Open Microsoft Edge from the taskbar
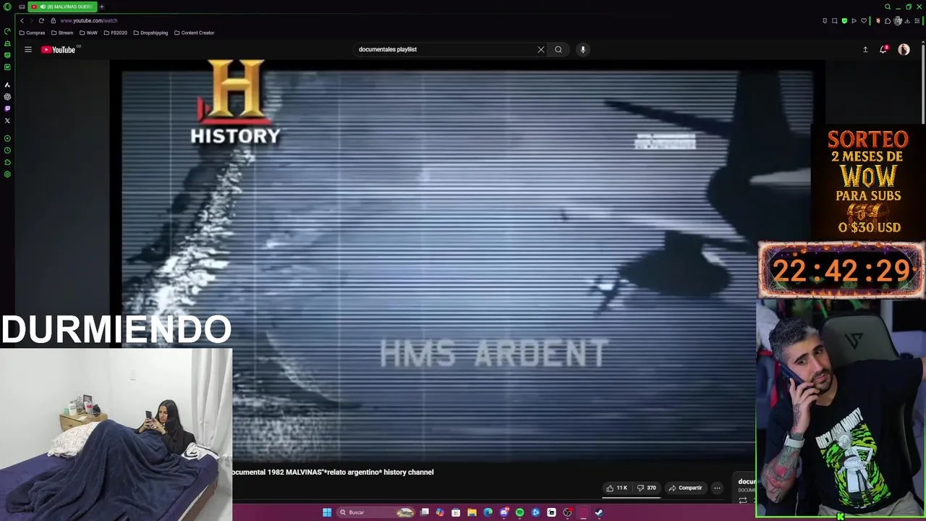 (x=488, y=512)
